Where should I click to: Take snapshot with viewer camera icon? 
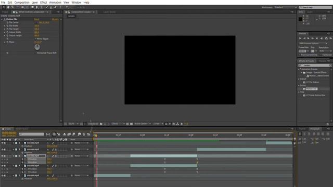coord(101,124)
